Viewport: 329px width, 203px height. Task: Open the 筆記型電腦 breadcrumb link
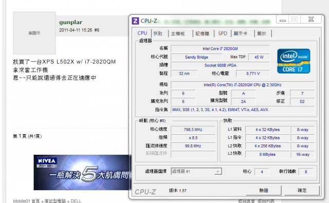coord(55,201)
